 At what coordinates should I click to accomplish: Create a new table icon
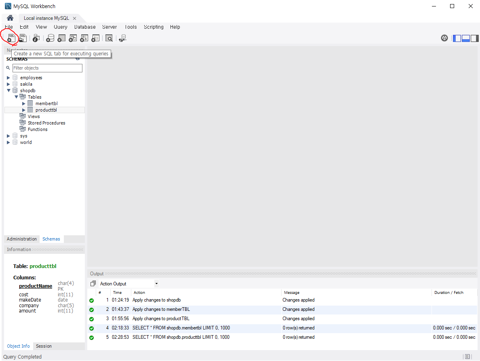click(61, 38)
